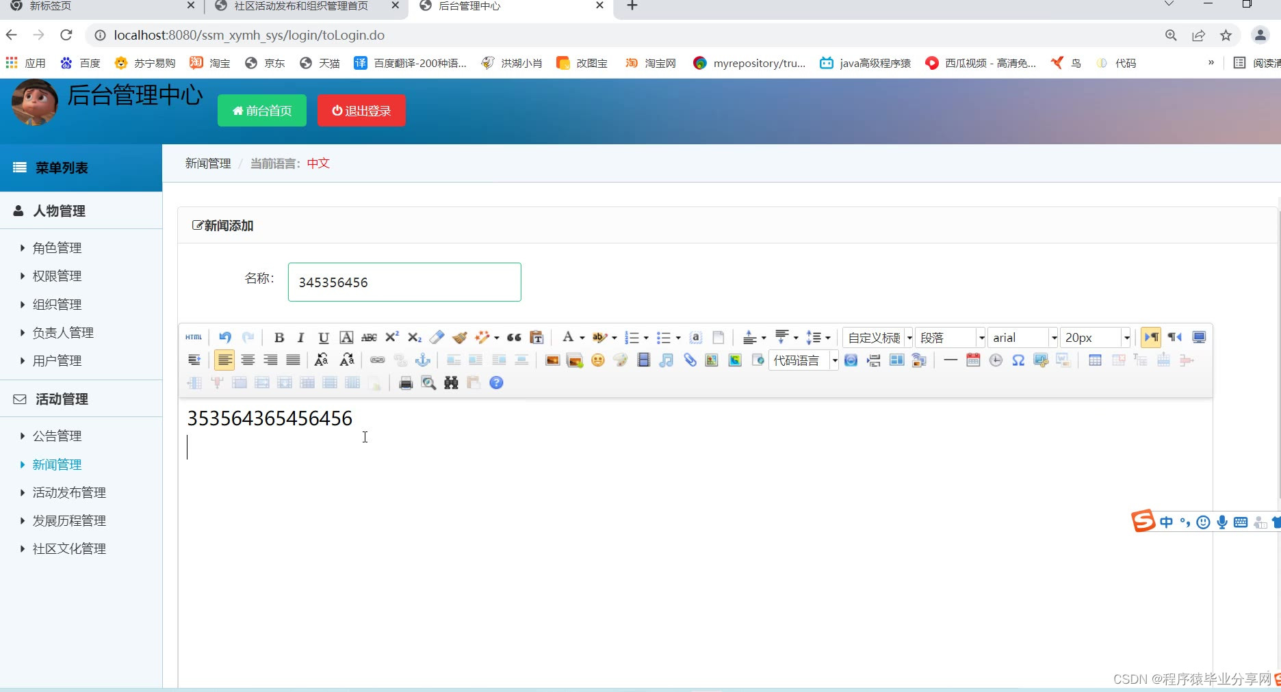Click the 新闻管理 breadcrumb link
1281x692 pixels.
coord(208,163)
